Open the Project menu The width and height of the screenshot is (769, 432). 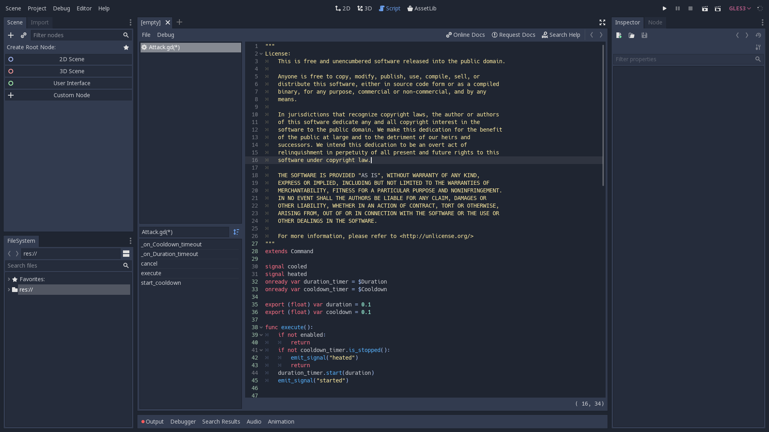pos(37,8)
